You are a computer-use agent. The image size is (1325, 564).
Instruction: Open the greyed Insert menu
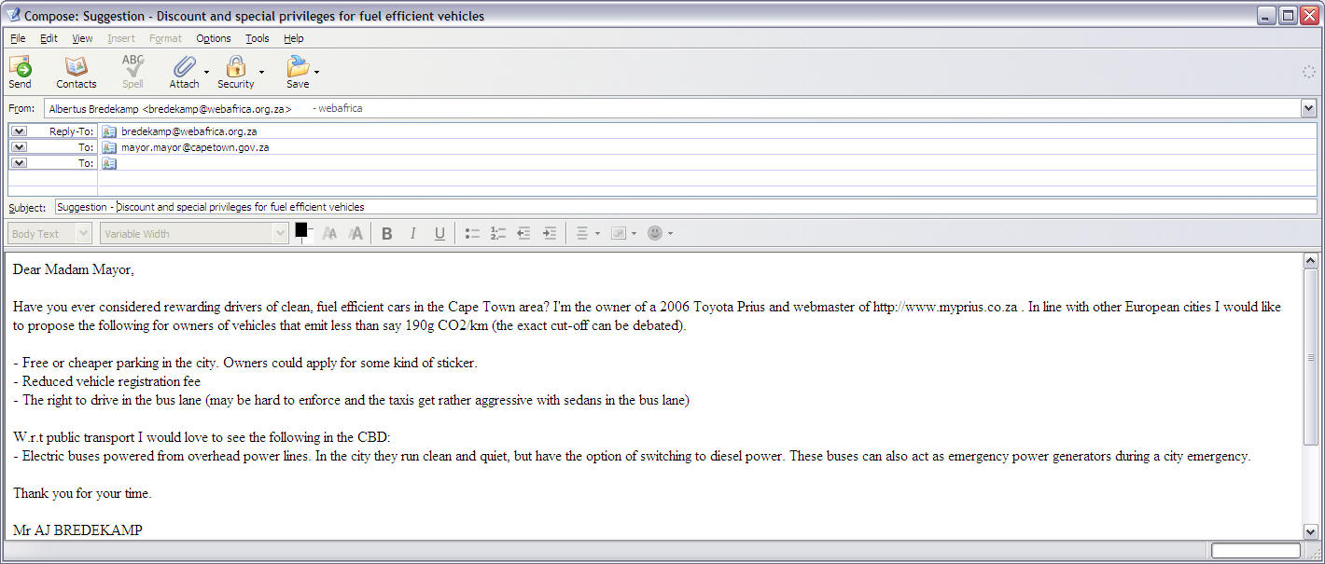[121, 38]
